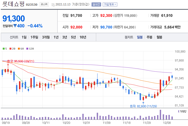Click the 롯데쇼핑 stock title
The image size is (188, 126).
click(x=13, y=4)
